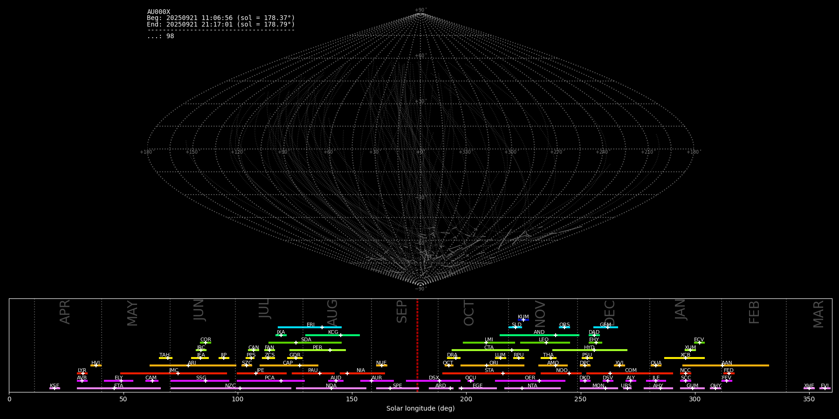The height and width of the screenshot is (419, 839).
Task: Click the CTA shower label
Action: pyautogui.click(x=489, y=348)
